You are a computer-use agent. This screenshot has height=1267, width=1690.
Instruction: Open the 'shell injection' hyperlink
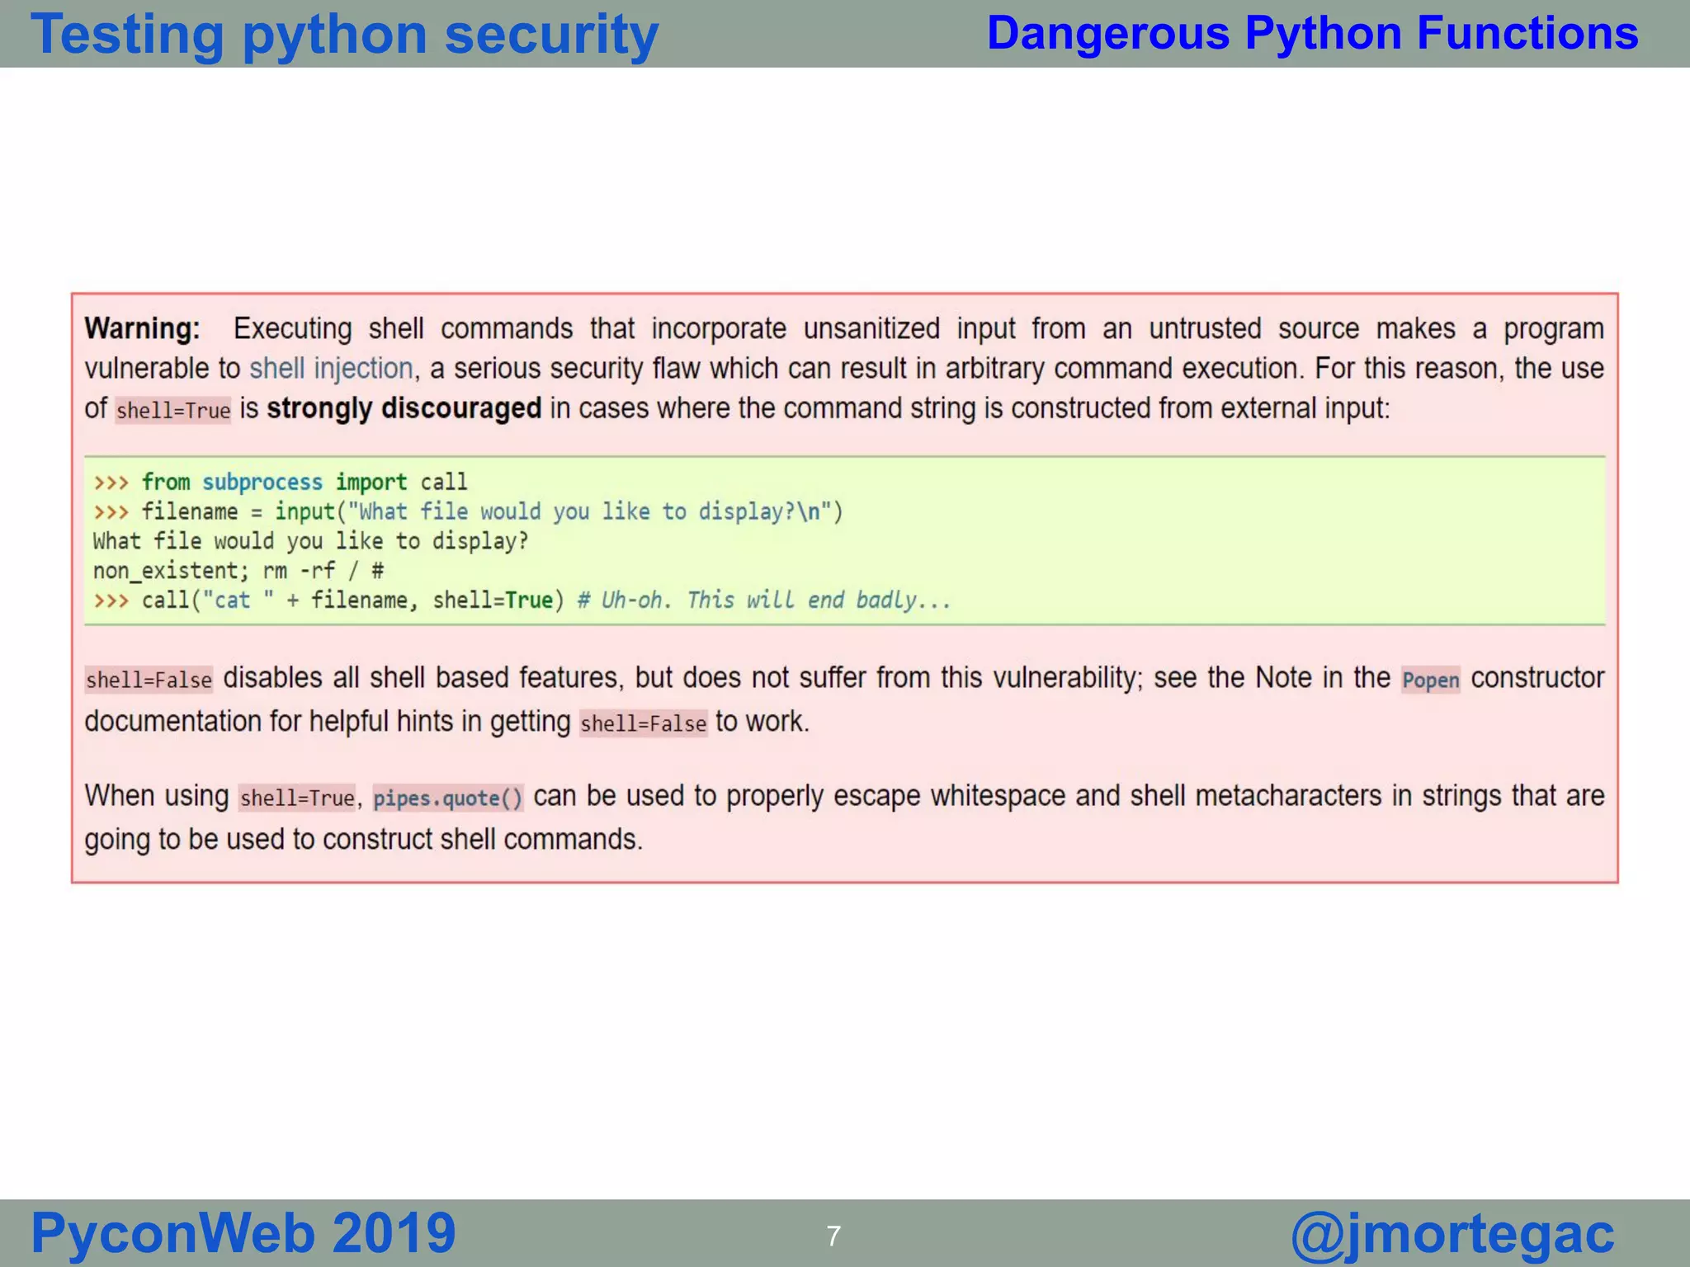click(331, 369)
